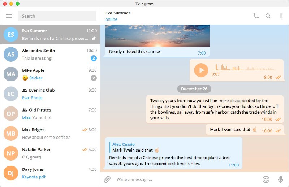Search within the Eva Summer chat
This screenshot has width=289, height=187.
[268, 16]
